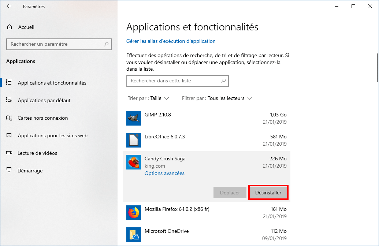Open the Filtrer par Tous les lecteurs dropdown
The height and width of the screenshot is (246, 379).
(217, 98)
